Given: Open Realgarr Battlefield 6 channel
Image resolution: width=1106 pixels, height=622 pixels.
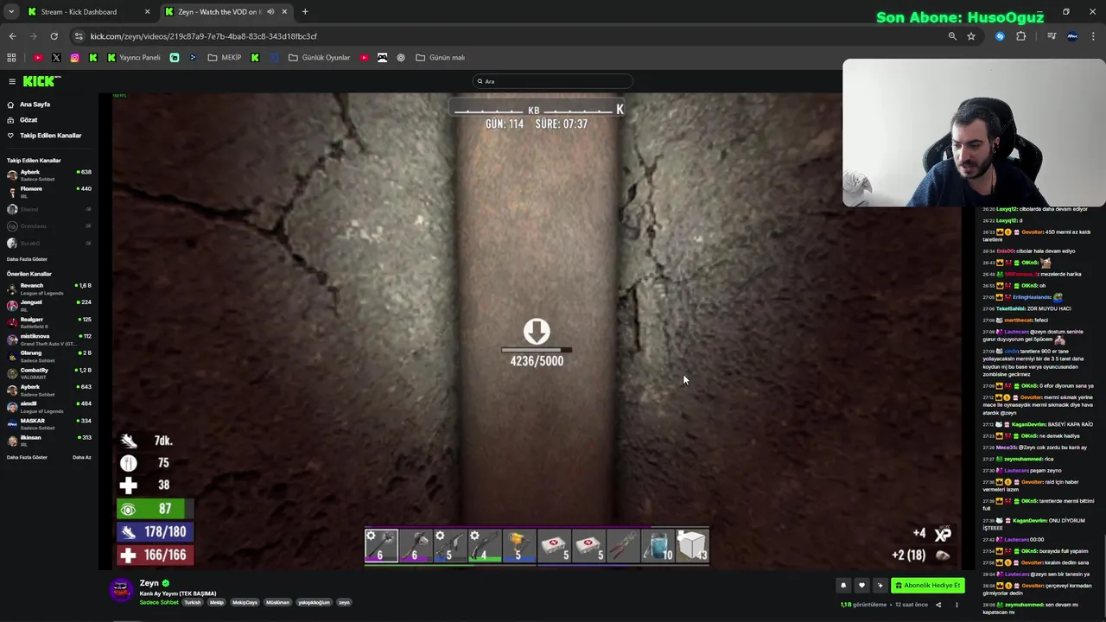Looking at the screenshot, I should pos(49,321).
